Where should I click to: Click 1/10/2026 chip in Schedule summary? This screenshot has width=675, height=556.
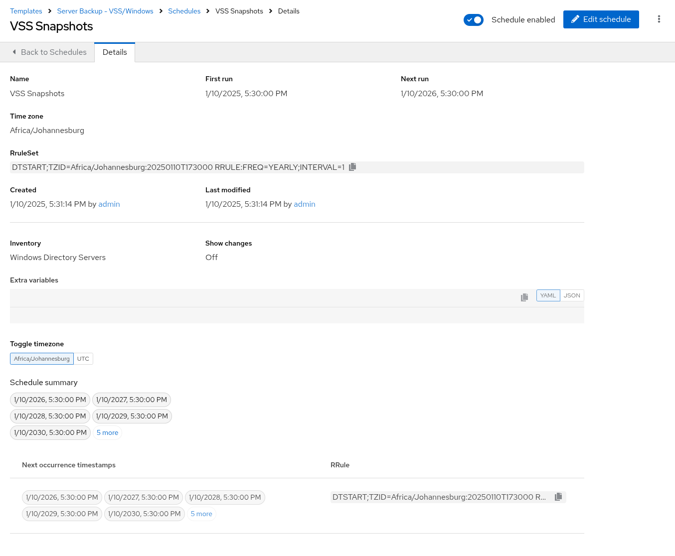coord(50,400)
